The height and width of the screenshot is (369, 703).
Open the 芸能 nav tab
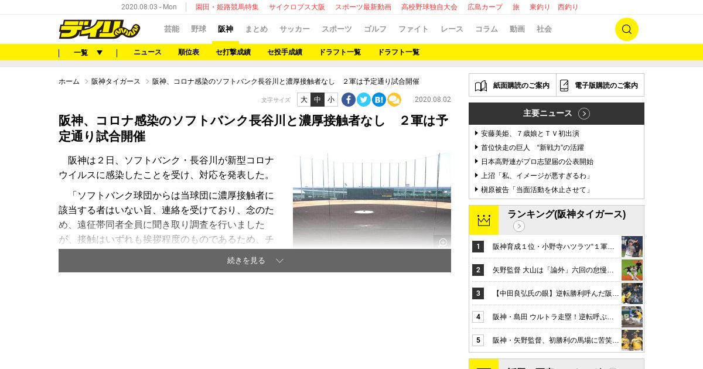pos(172,29)
